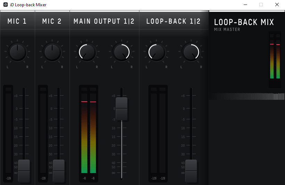Click the Main Output right -6 readout
Screen dimensions: 285x185
click(93, 178)
